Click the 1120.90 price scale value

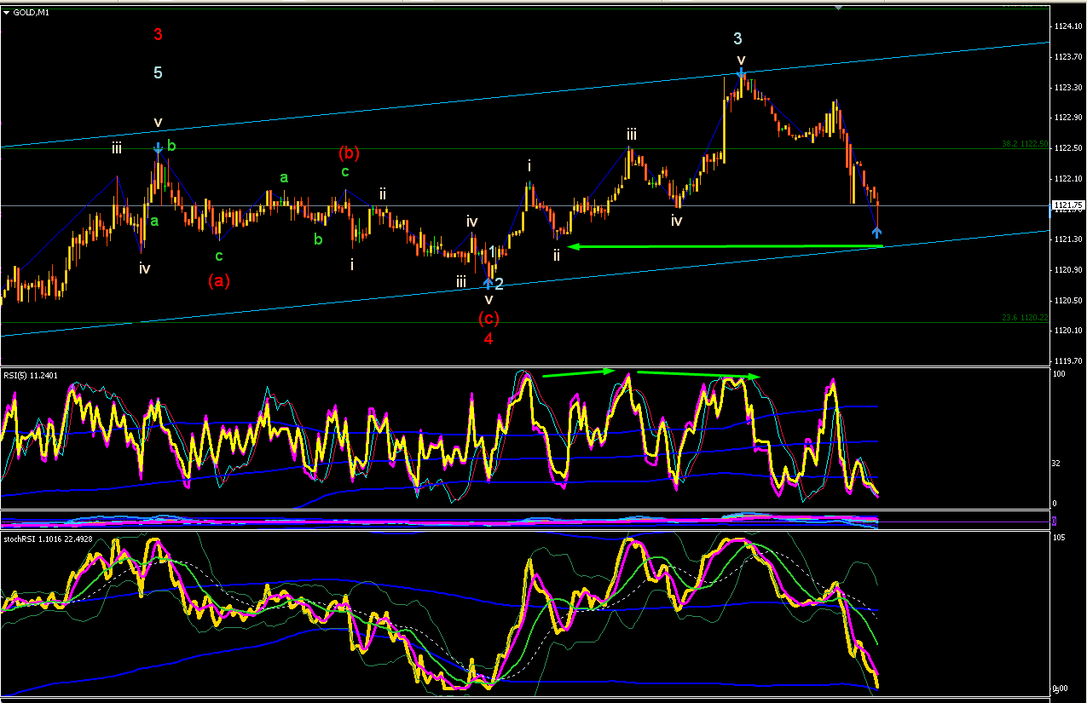click(x=1069, y=270)
